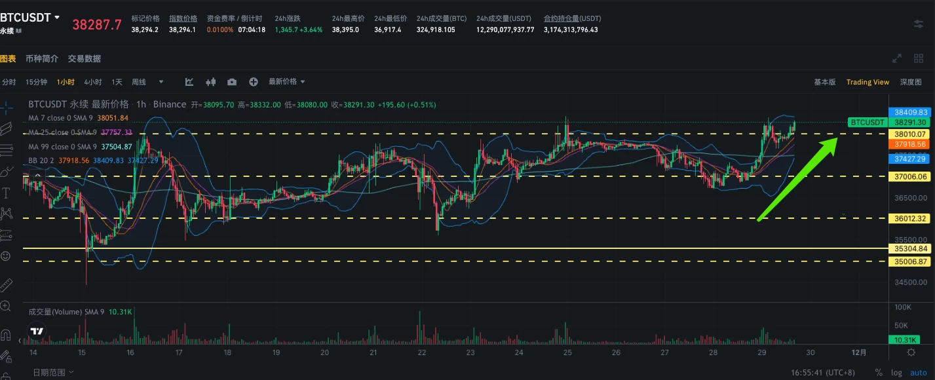Image resolution: width=935 pixels, height=380 pixels.
Task: Click the 36012.32 yellow price label
Action: 911,218
